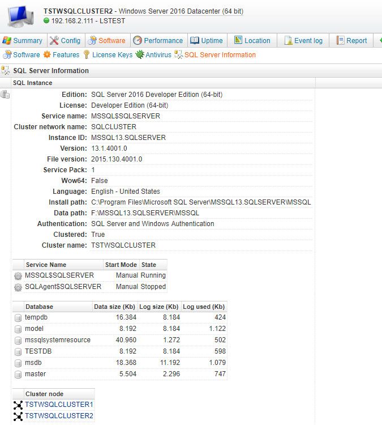Click the green Antivirus bug icon
This screenshot has width=382, height=425.
click(140, 54)
